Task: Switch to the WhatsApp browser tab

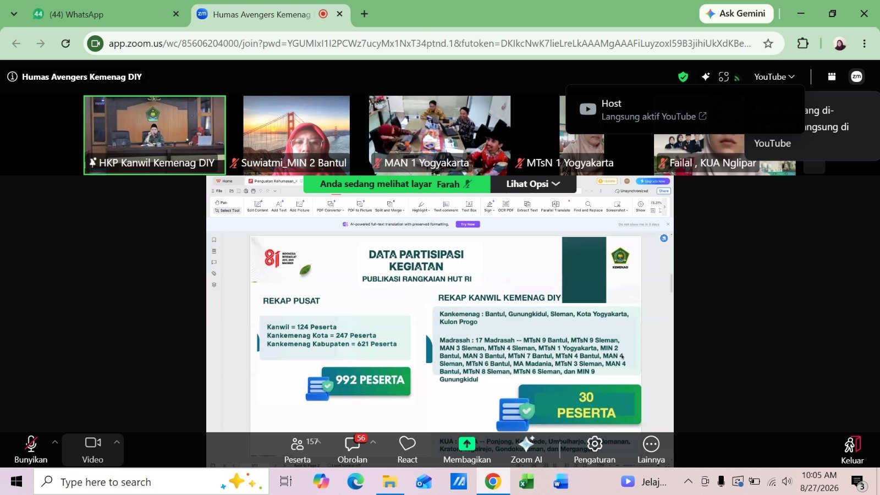Action: pyautogui.click(x=106, y=14)
